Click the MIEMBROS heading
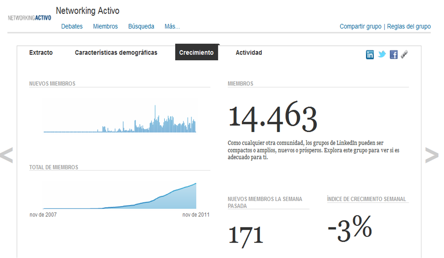Screen dimensions: 444x258 (240, 83)
